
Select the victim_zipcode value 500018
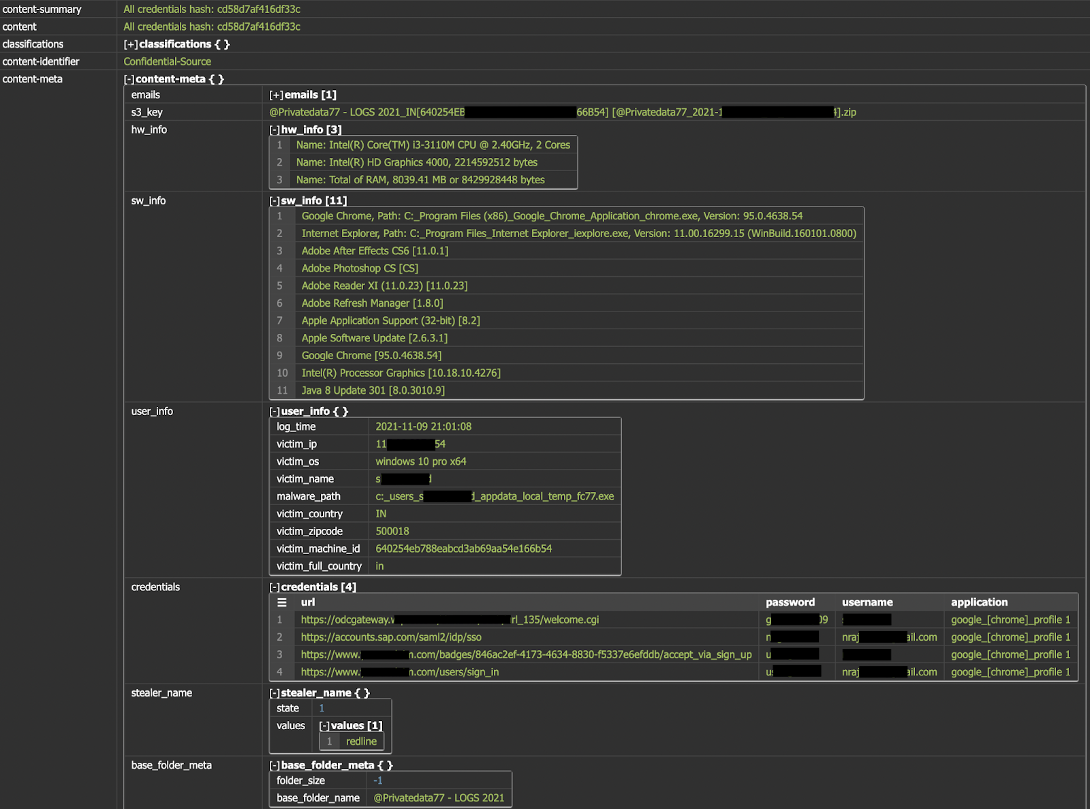392,532
